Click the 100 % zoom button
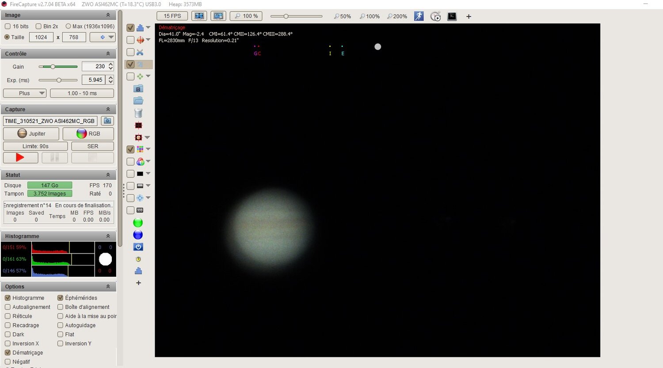This screenshot has height=368, width=663. pyautogui.click(x=246, y=16)
